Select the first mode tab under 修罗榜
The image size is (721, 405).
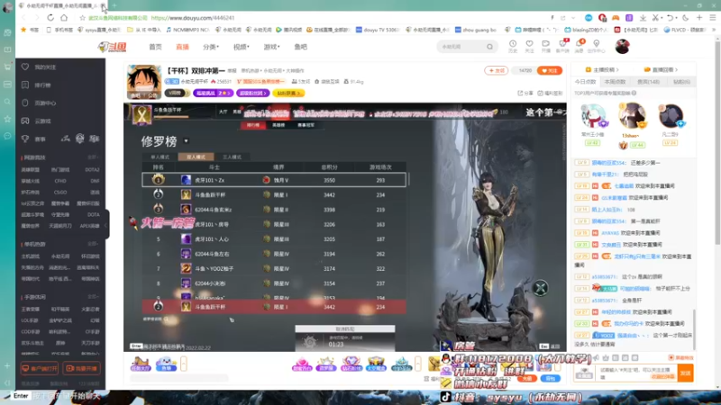(x=160, y=157)
